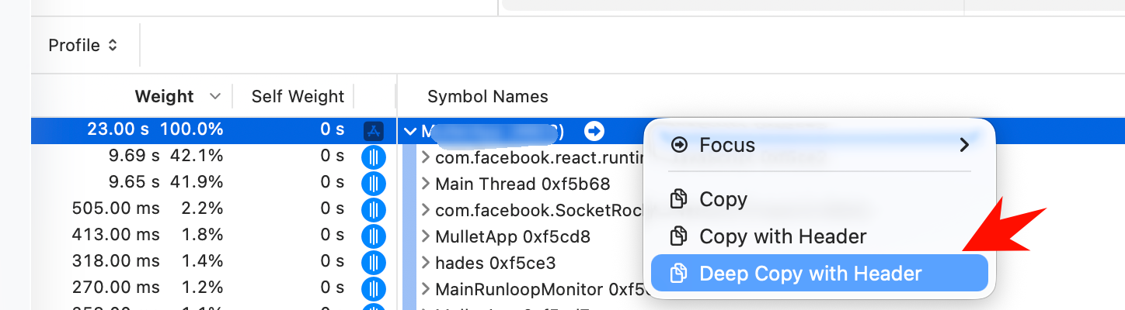This screenshot has height=310, width=1125.
Task: Expand the MainRunloopMonitor row
Action: (x=425, y=289)
